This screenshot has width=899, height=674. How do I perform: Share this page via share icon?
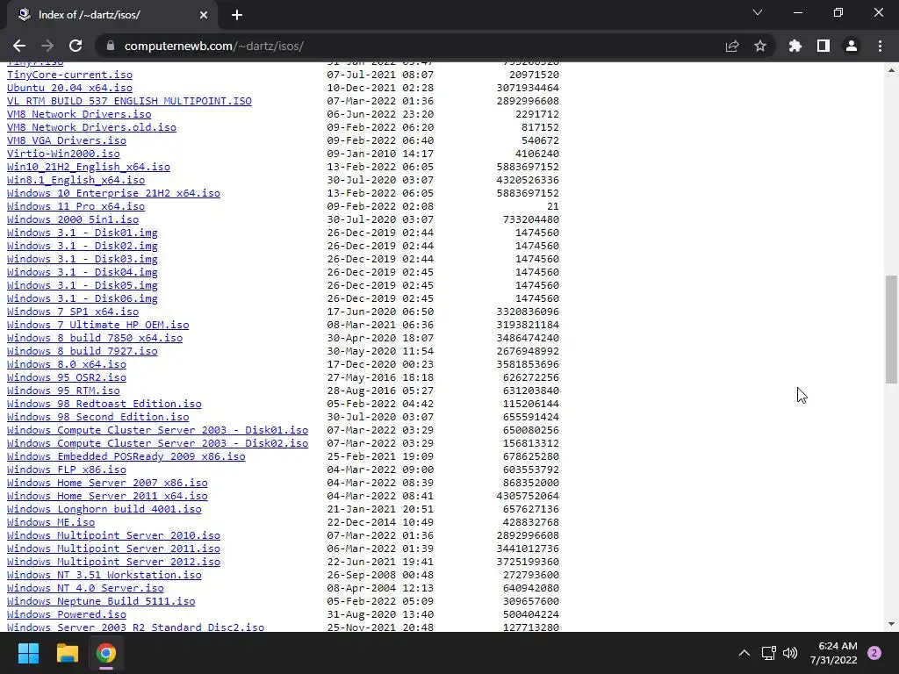click(x=732, y=46)
